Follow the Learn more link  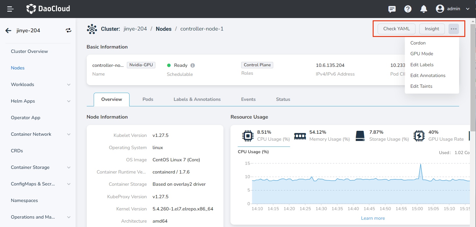pos(373,218)
